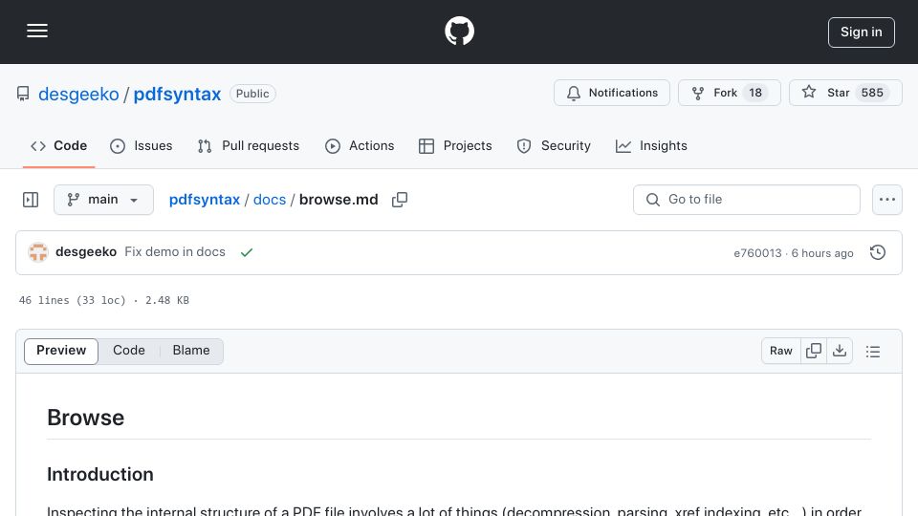
Task: Open the main branch dropdown
Action: coord(103,200)
